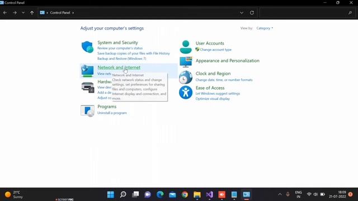
Task: Open Visual Studio from the taskbar
Action: click(x=209, y=195)
